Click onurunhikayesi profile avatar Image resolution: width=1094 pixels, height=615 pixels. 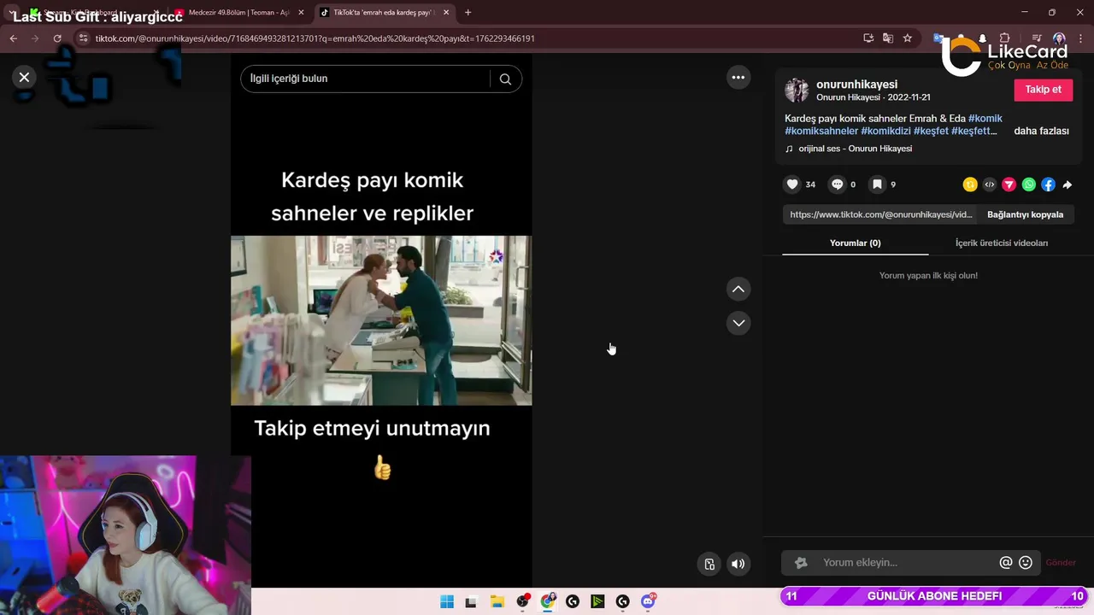(x=797, y=90)
